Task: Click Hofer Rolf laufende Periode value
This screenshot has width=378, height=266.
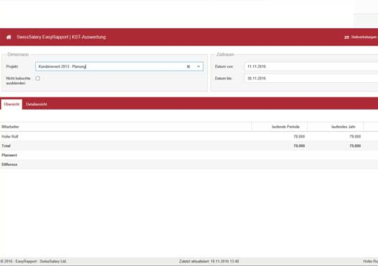Action: (x=299, y=137)
